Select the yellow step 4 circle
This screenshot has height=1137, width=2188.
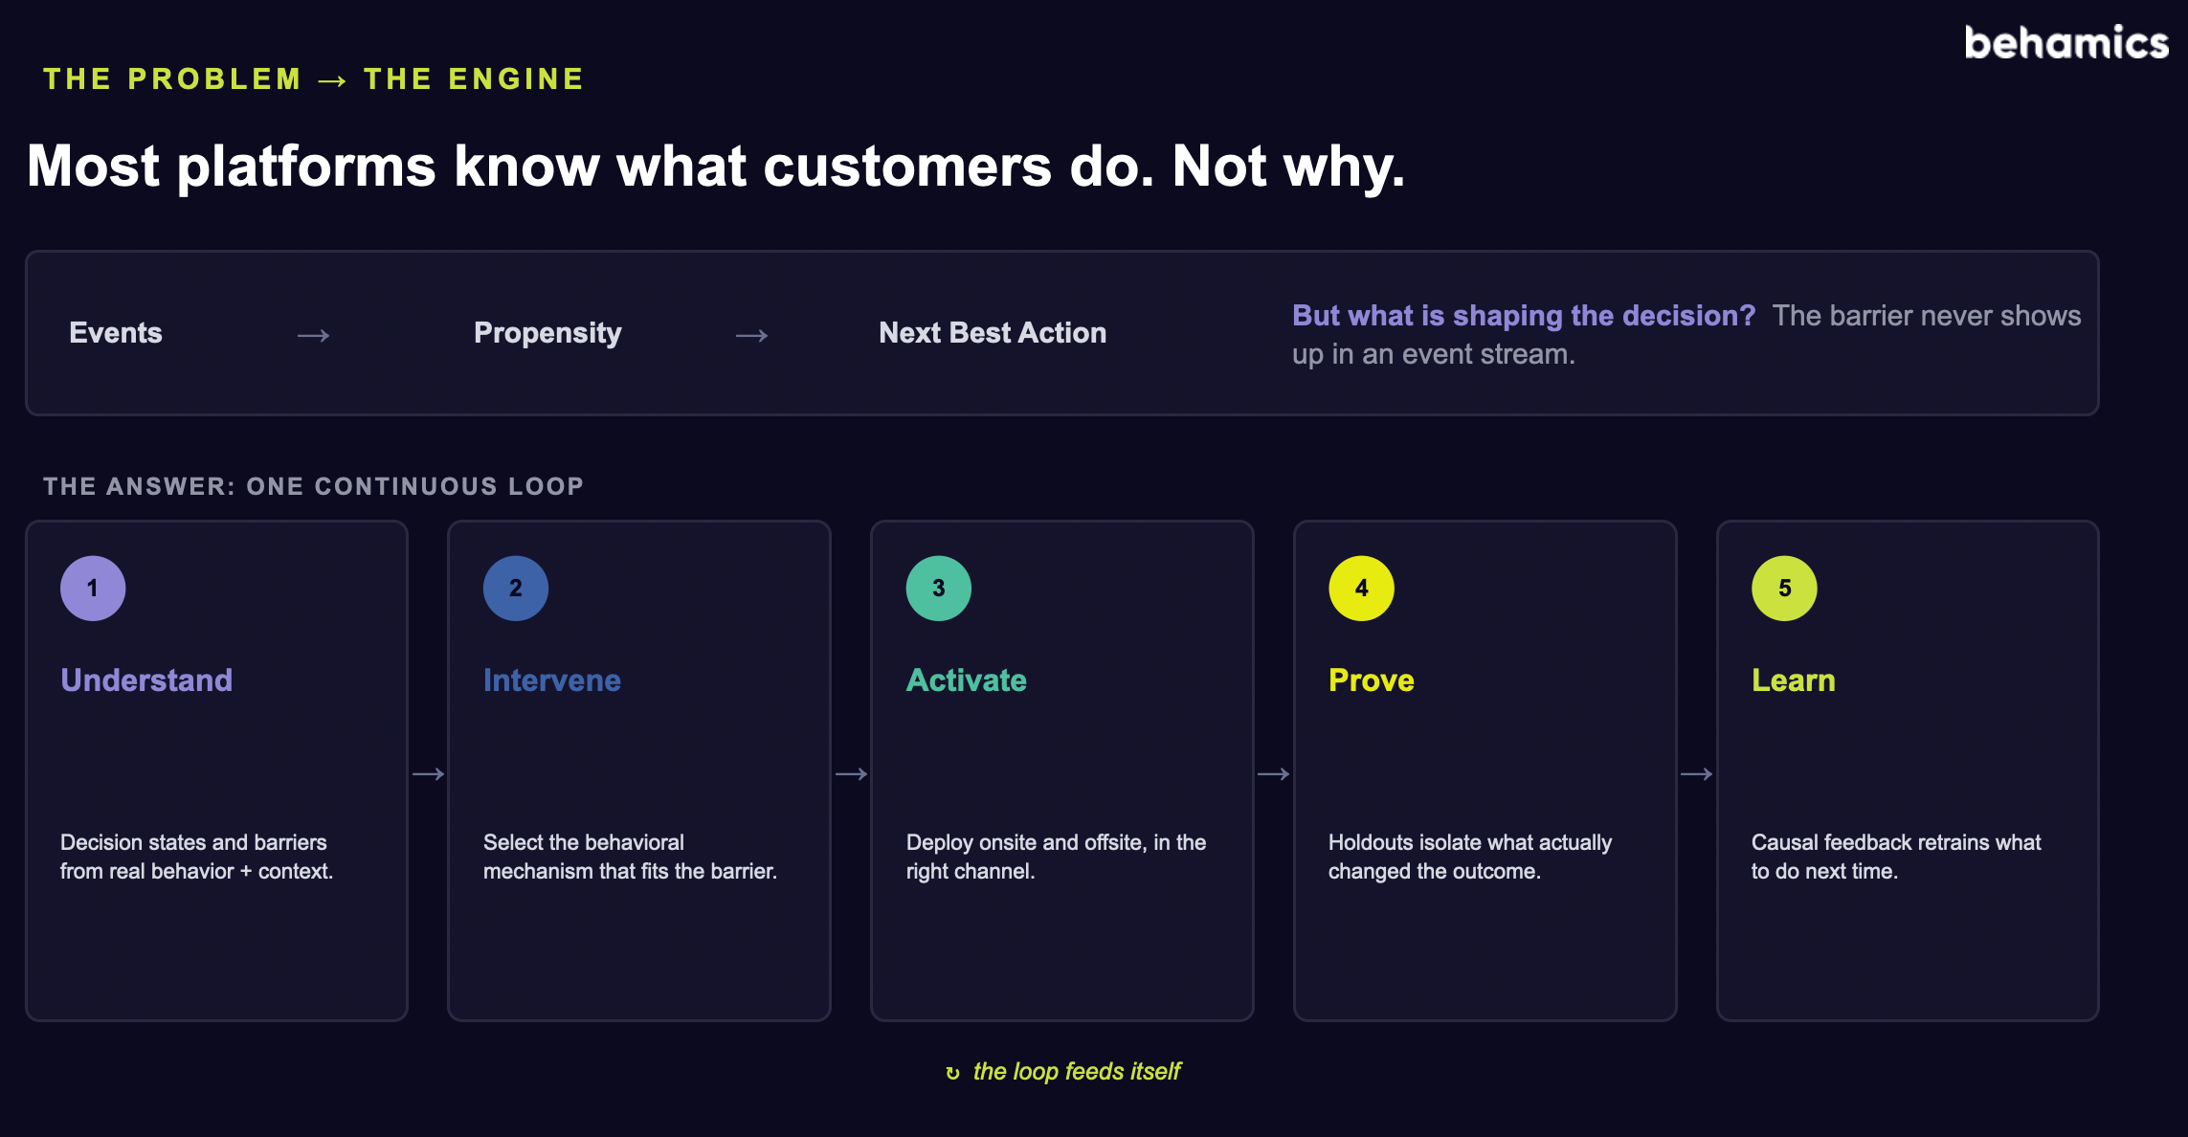tap(1361, 589)
